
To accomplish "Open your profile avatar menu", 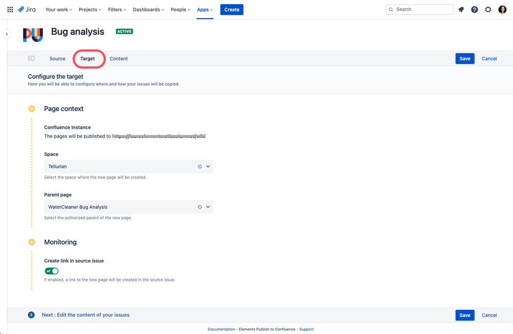I will click(502, 9).
